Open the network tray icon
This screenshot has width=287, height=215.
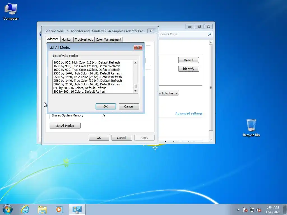(252, 210)
